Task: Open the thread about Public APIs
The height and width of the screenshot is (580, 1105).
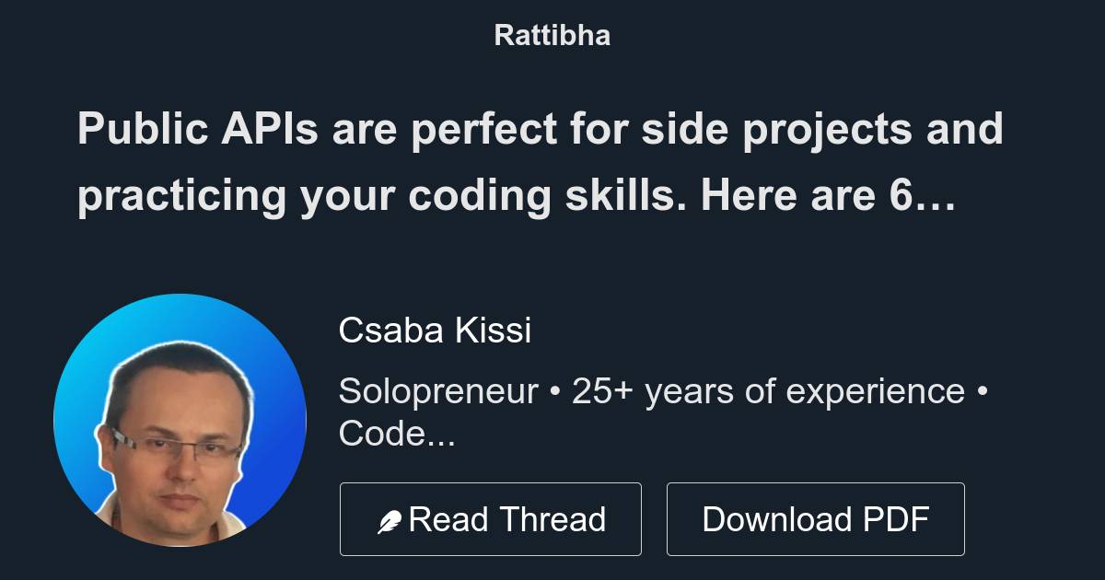Action: point(541,161)
